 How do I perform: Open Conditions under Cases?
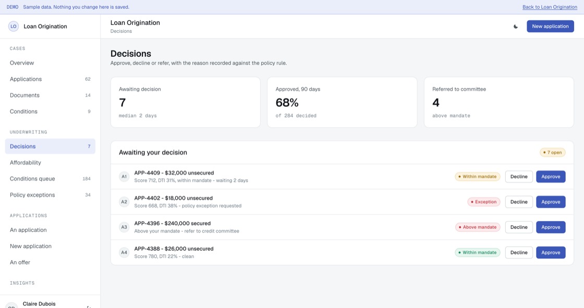pos(50,112)
